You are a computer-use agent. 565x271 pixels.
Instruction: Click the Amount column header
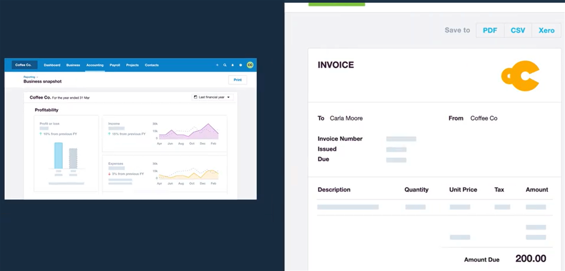click(537, 190)
